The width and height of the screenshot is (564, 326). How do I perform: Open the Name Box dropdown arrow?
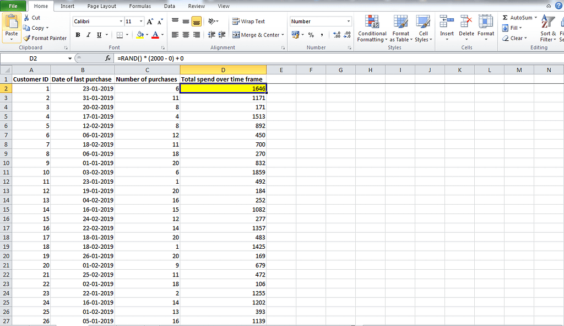click(x=70, y=58)
